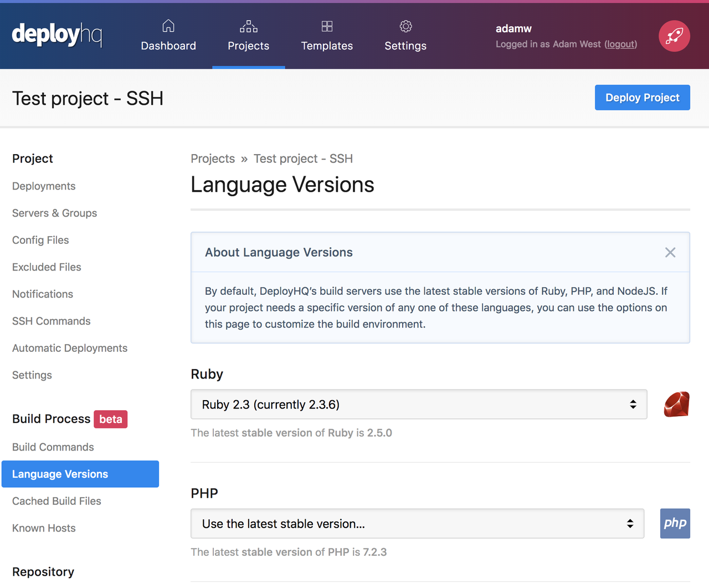Switch to the Projects tab in navigation
This screenshot has height=588, width=709.
pos(248,45)
